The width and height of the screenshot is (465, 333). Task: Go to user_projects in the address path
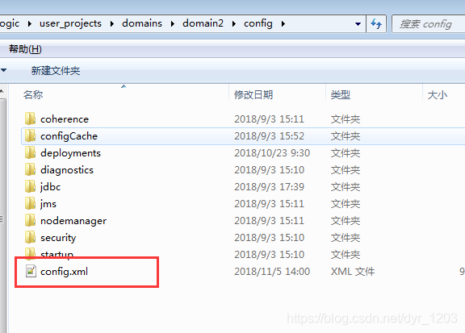(70, 23)
